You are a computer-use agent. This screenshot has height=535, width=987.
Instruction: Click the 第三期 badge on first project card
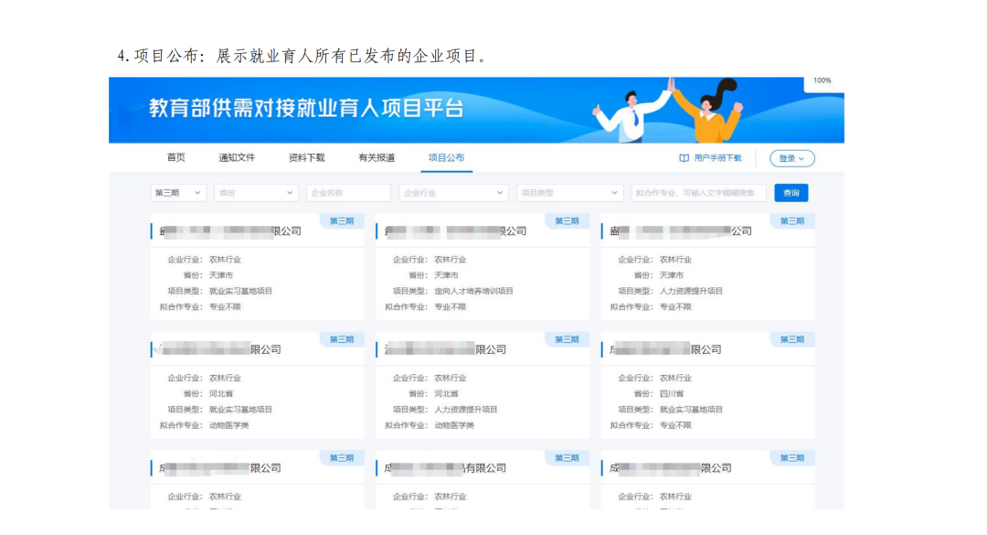click(x=342, y=220)
